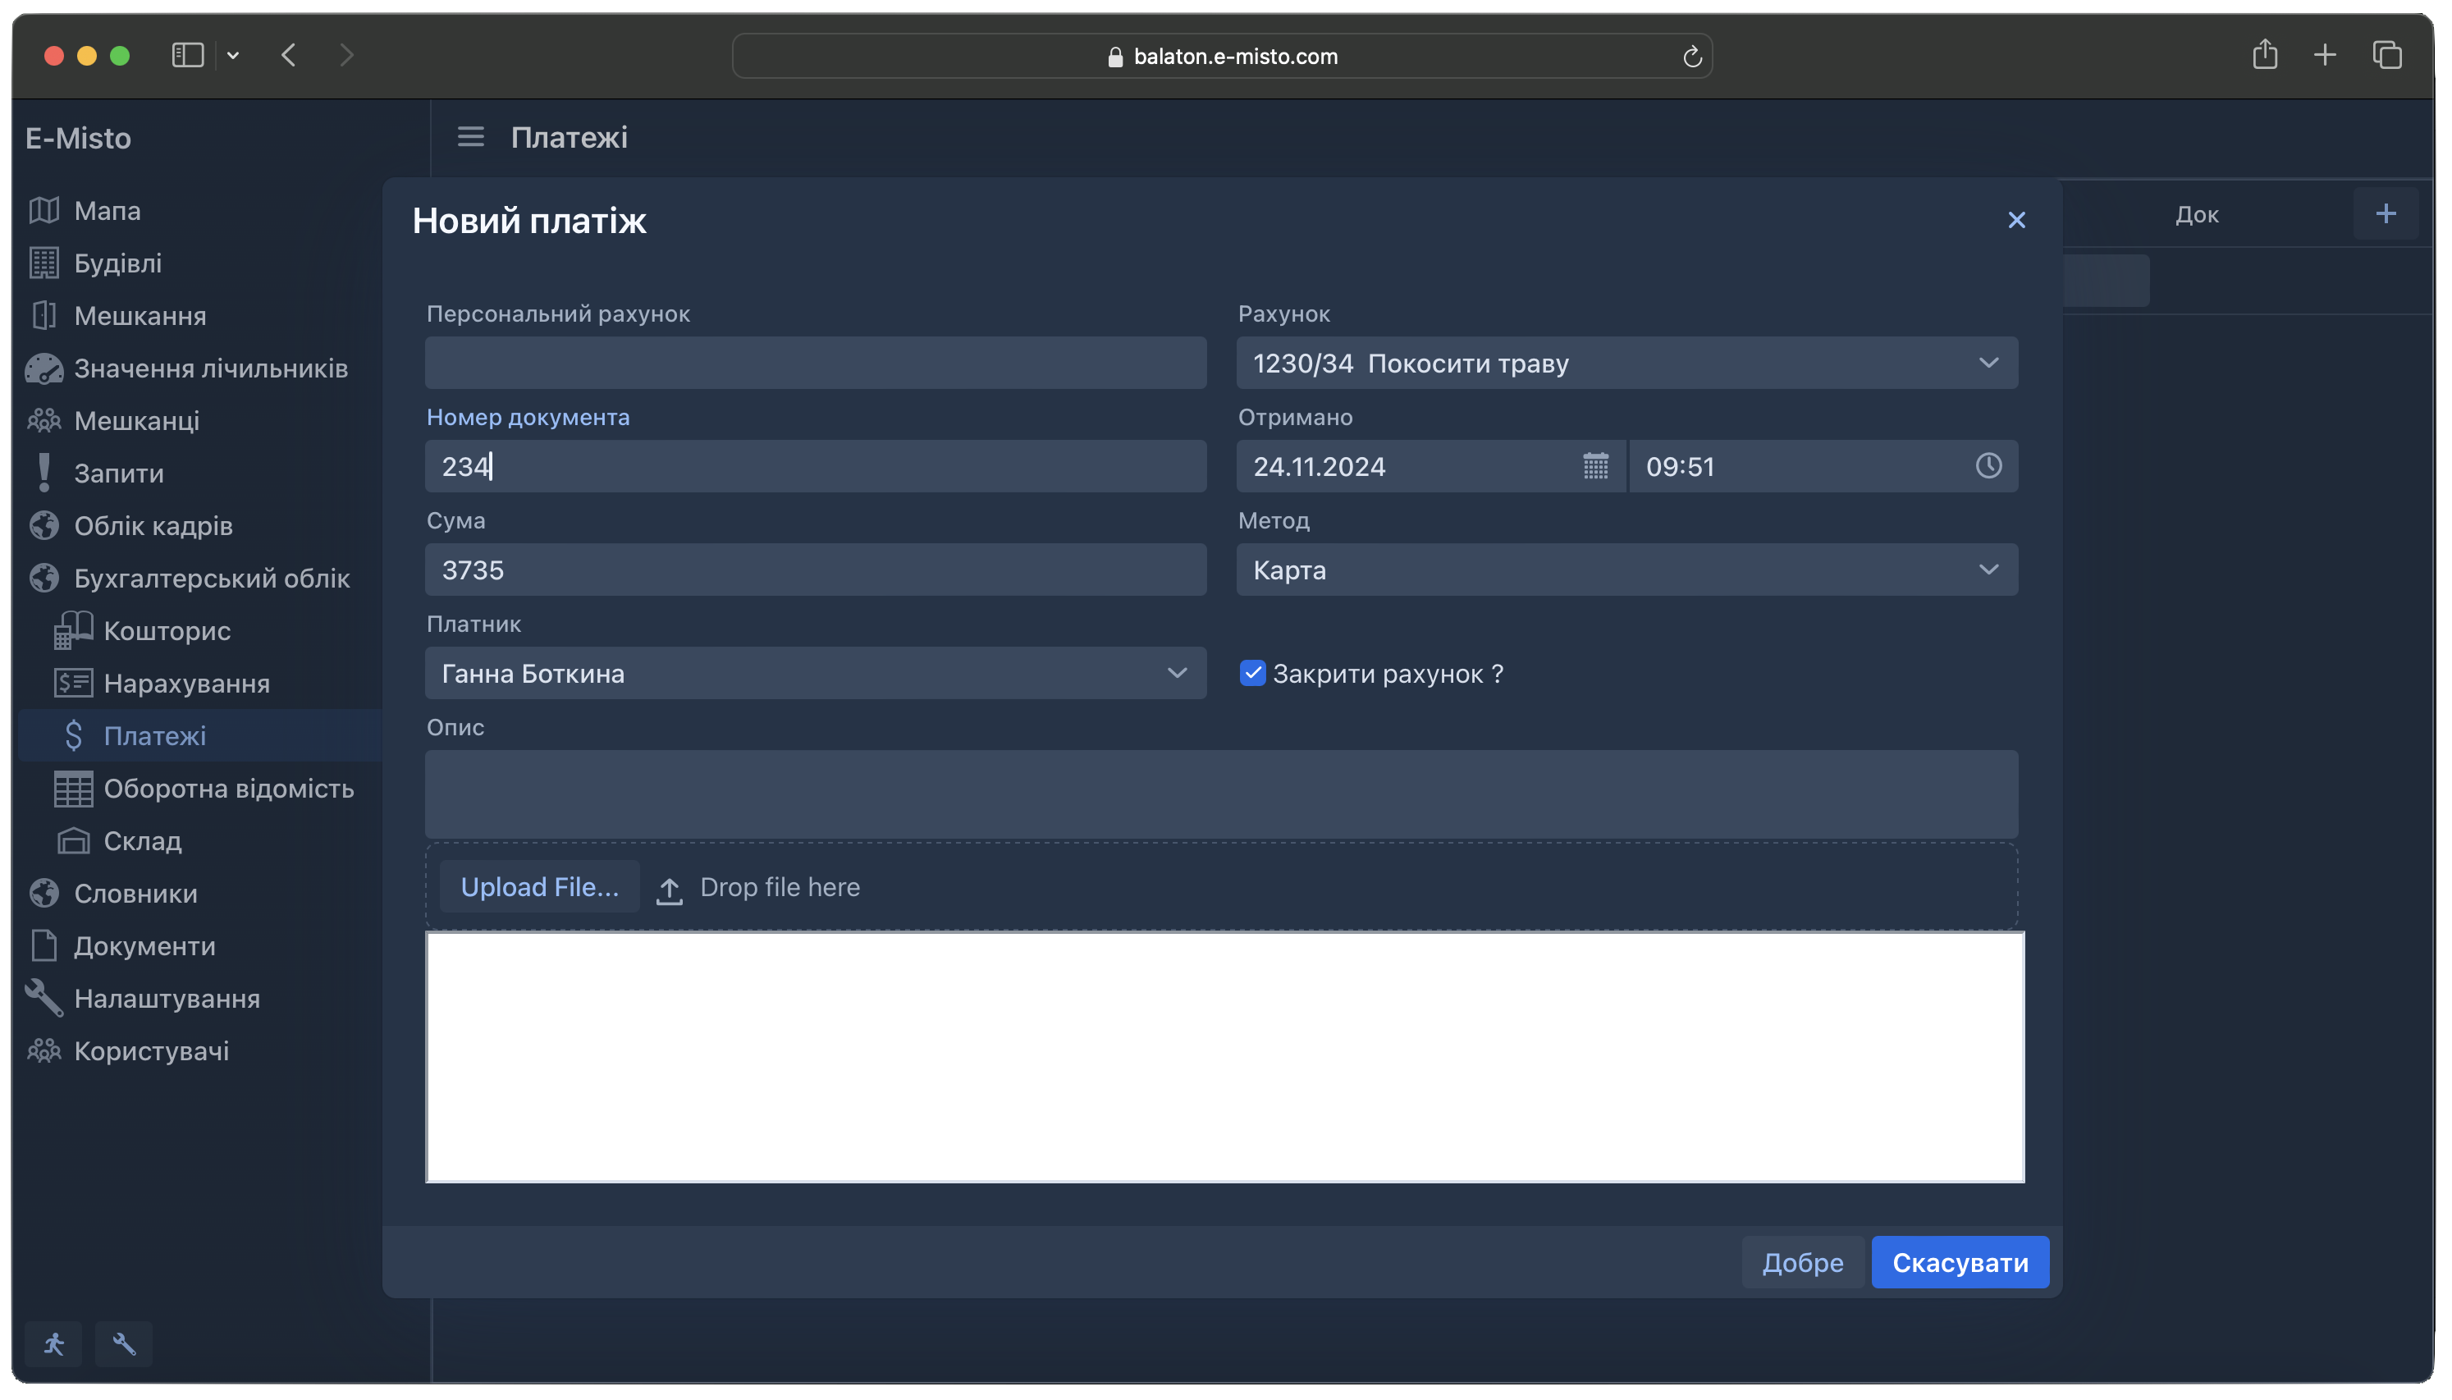Click the dollar icon for Платежі

[x=73, y=735]
